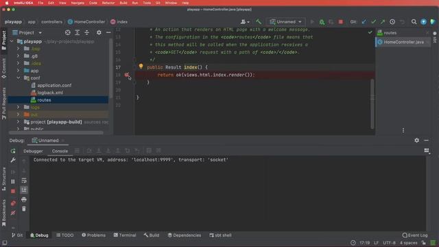
Task: Click Expand All in Project panel
Action: [78, 32]
